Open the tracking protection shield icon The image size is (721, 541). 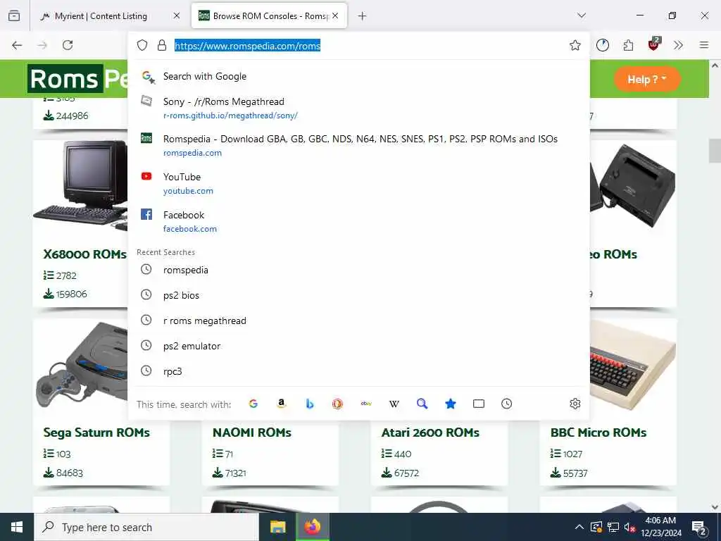point(142,45)
